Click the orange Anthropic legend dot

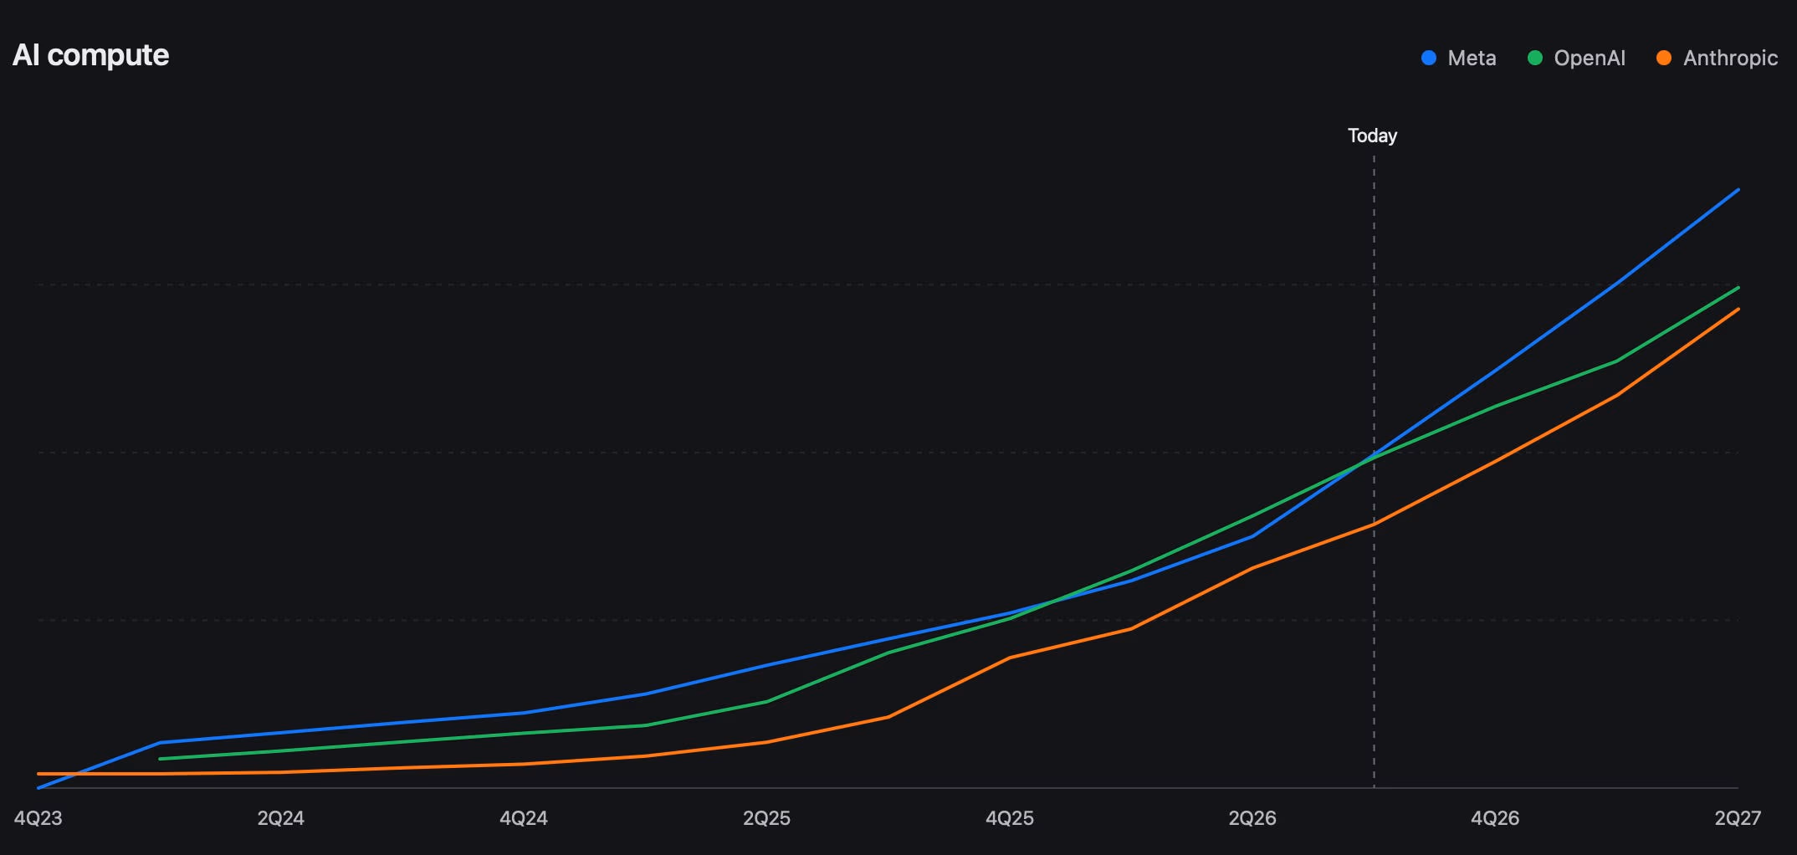tap(1664, 58)
